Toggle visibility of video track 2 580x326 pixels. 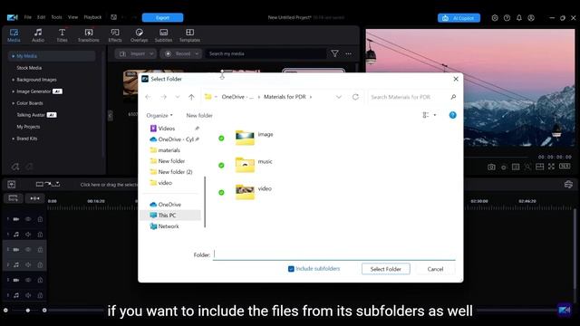point(28,250)
